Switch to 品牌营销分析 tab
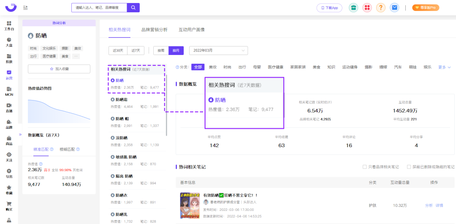456x224 pixels. pyautogui.click(x=154, y=30)
